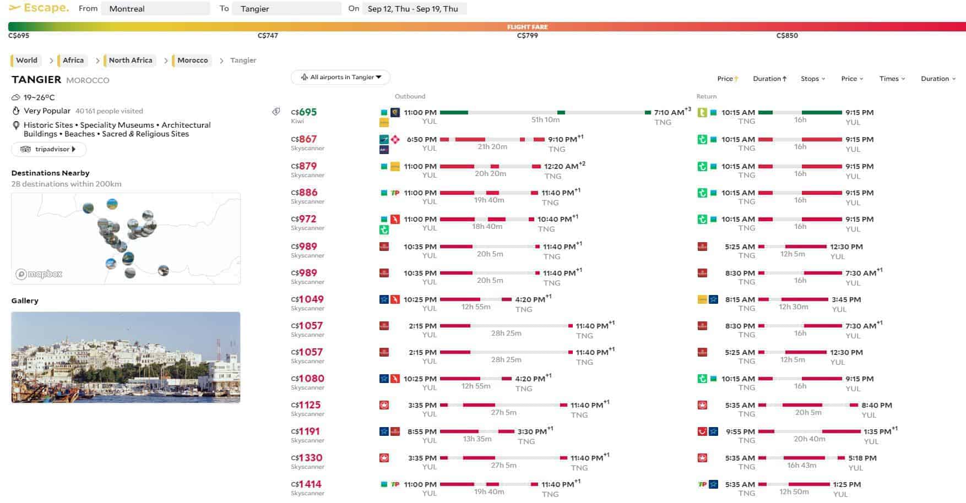Click the weather cloud icon near 19~26ºC

(16, 97)
